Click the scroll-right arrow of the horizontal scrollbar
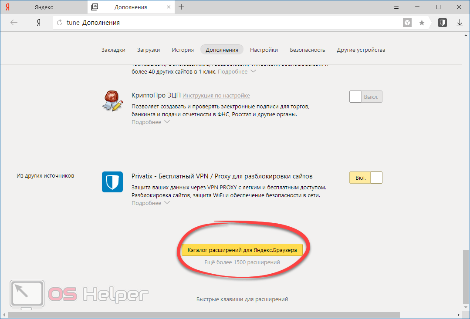Viewport: 470px width, 319px height. tap(459, 315)
